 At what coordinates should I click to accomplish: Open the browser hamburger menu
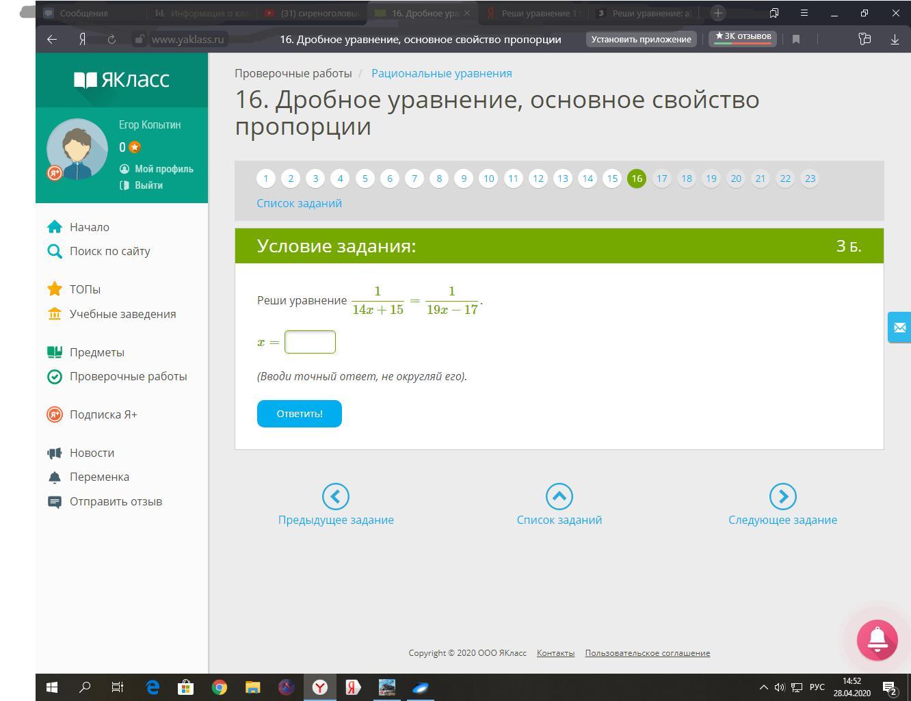pos(804,13)
